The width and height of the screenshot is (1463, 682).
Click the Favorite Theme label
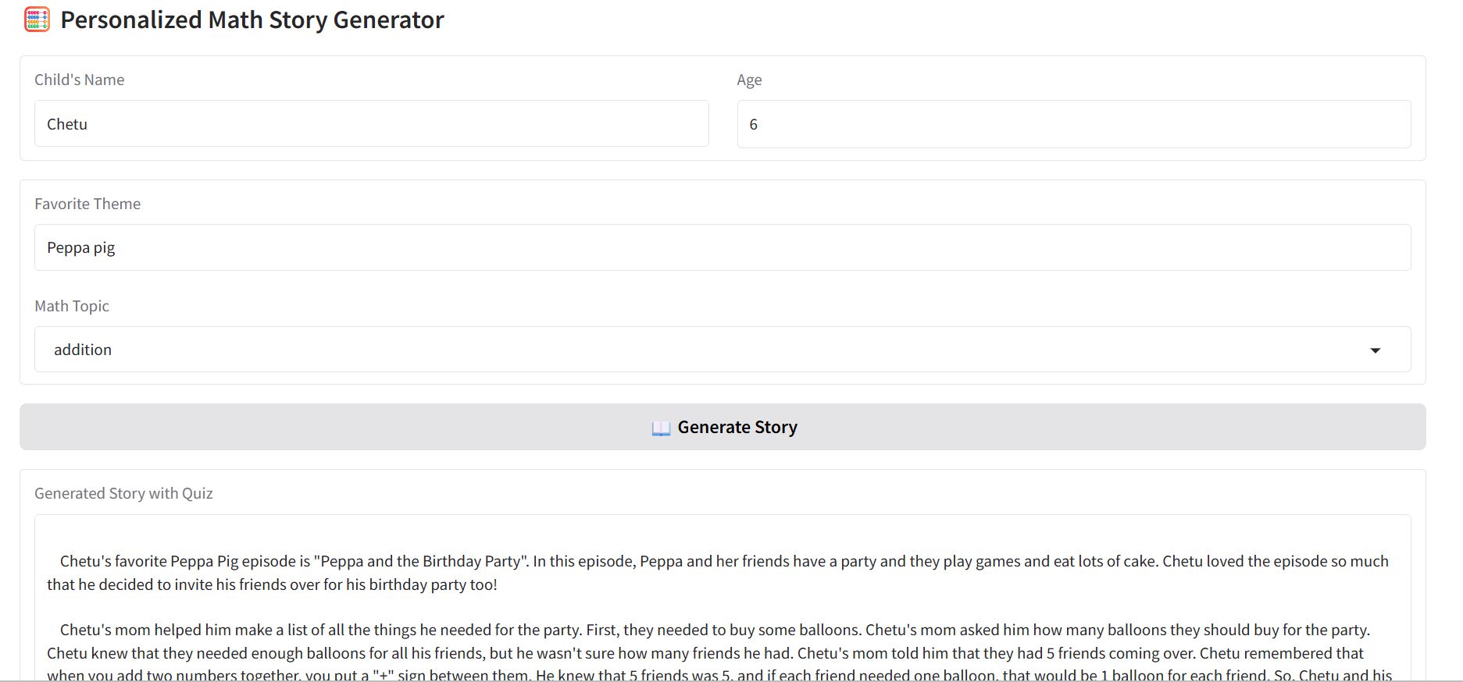coord(87,204)
